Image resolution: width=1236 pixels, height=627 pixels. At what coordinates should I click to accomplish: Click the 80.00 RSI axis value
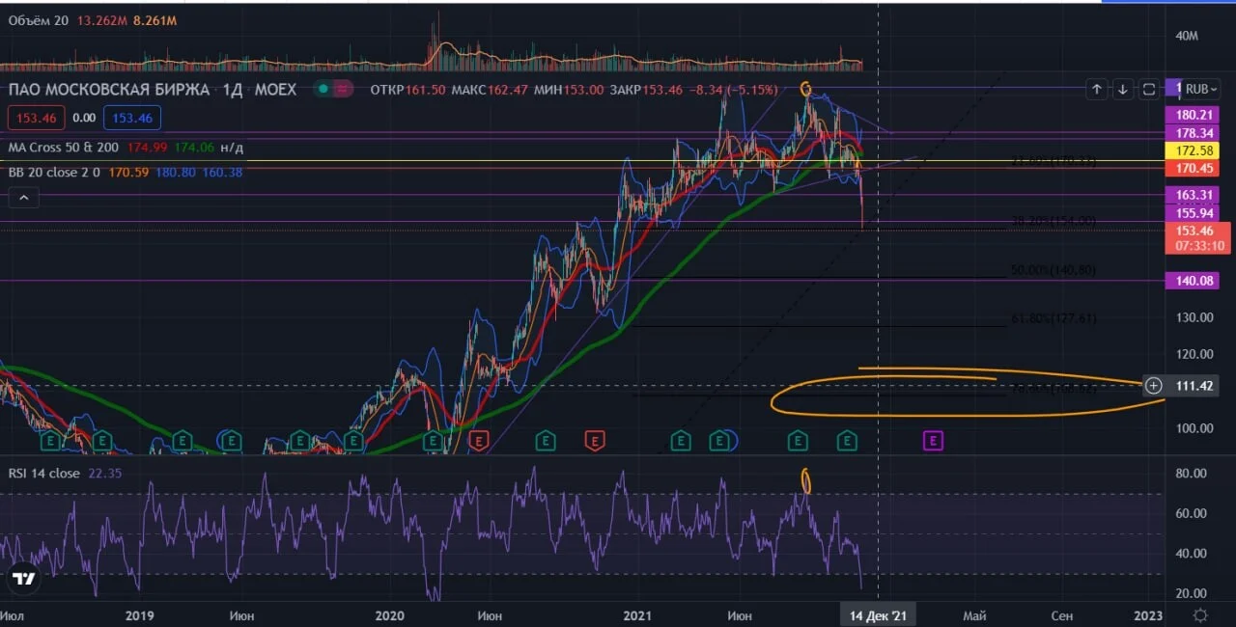(1192, 474)
